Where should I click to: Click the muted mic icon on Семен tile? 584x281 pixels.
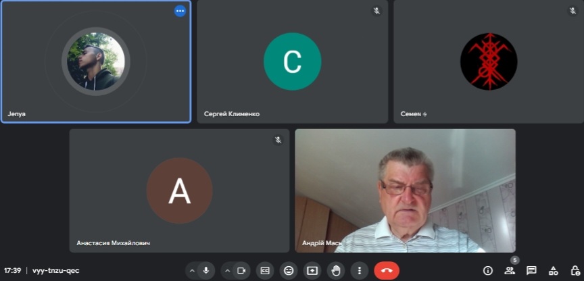(573, 11)
